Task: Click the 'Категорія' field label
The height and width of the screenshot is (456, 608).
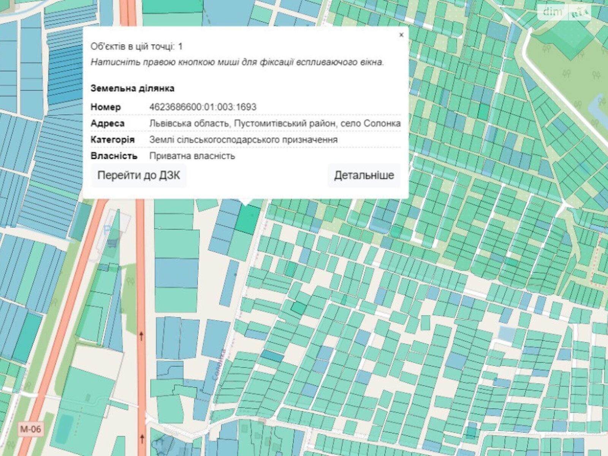Action: 112,140
